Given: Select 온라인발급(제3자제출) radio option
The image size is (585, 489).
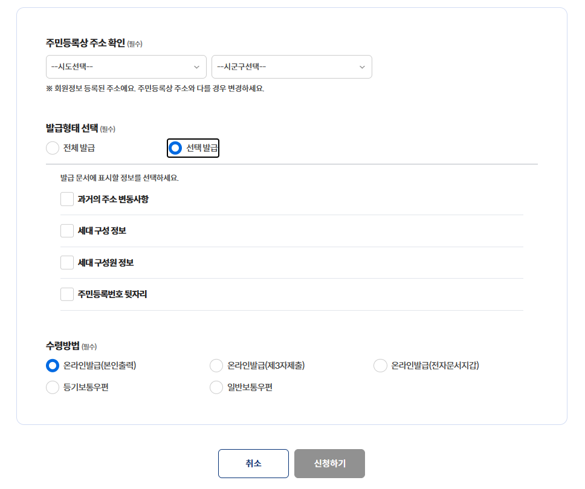Looking at the screenshot, I should 216,366.
